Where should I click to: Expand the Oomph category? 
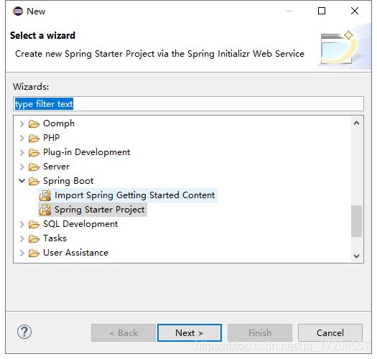[x=22, y=123]
